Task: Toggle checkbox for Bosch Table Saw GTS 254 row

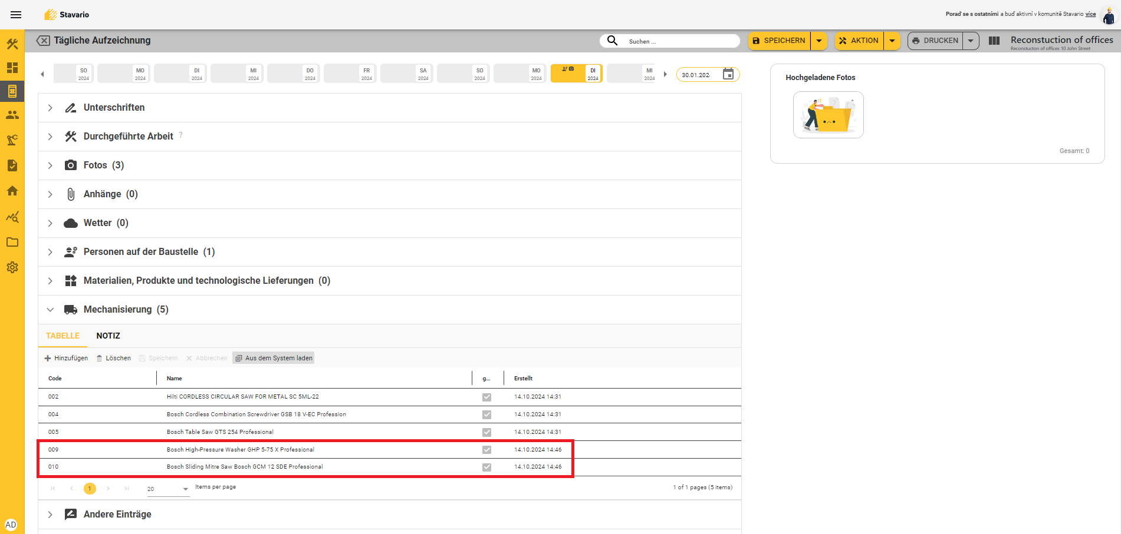Action: coord(486,433)
